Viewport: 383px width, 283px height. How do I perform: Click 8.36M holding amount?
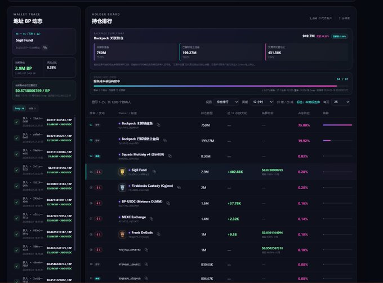click(206, 156)
